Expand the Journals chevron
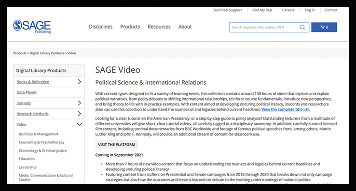Image resolution: width=356 pixels, height=191 pixels. (x=79, y=103)
